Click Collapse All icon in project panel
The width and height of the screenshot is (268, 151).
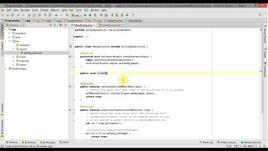click(55, 25)
